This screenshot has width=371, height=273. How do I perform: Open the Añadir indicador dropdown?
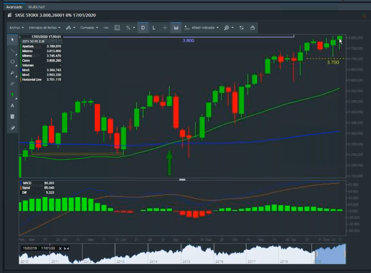202,28
